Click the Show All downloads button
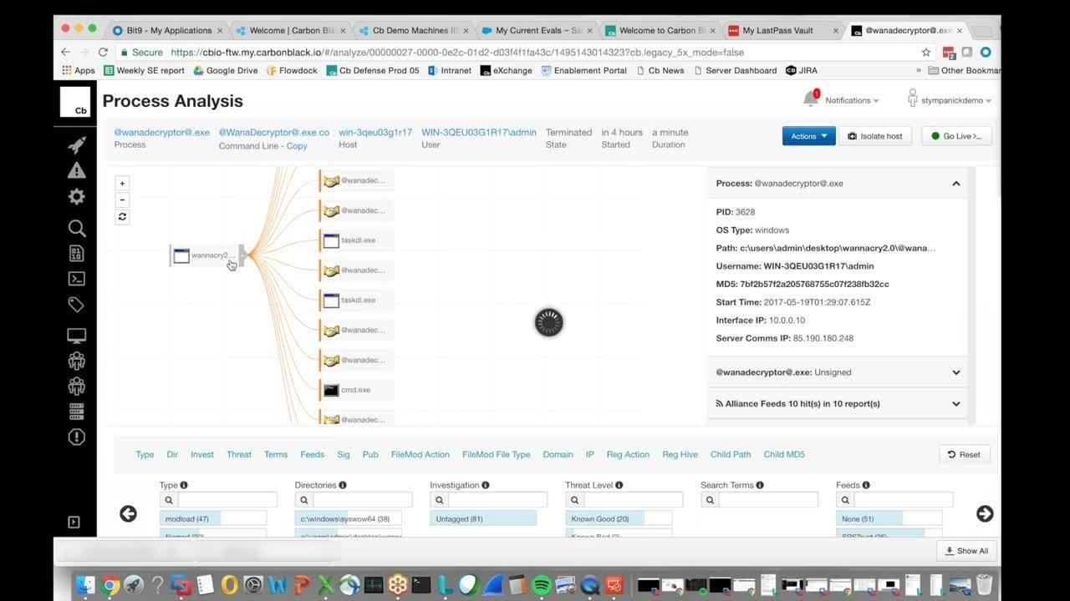This screenshot has height=601, width=1070. click(966, 551)
